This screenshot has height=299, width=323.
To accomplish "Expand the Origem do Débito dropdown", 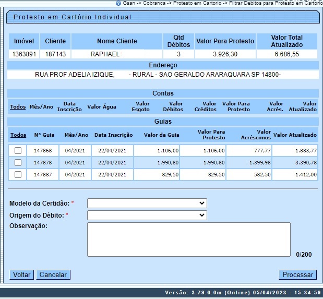I will click(147, 215).
